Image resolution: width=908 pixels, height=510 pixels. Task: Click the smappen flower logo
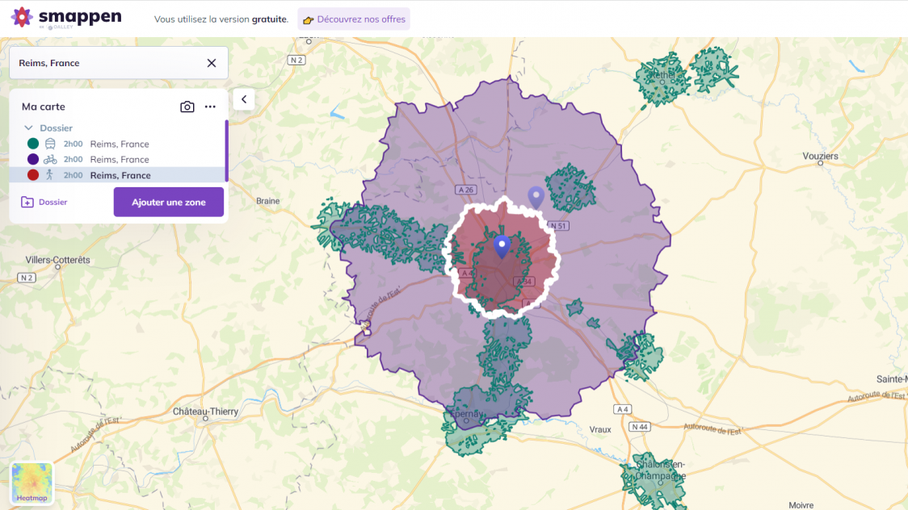click(23, 16)
